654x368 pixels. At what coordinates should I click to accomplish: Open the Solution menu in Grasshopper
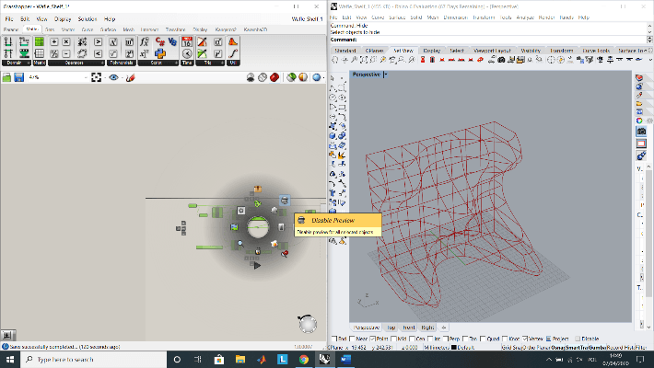point(87,18)
